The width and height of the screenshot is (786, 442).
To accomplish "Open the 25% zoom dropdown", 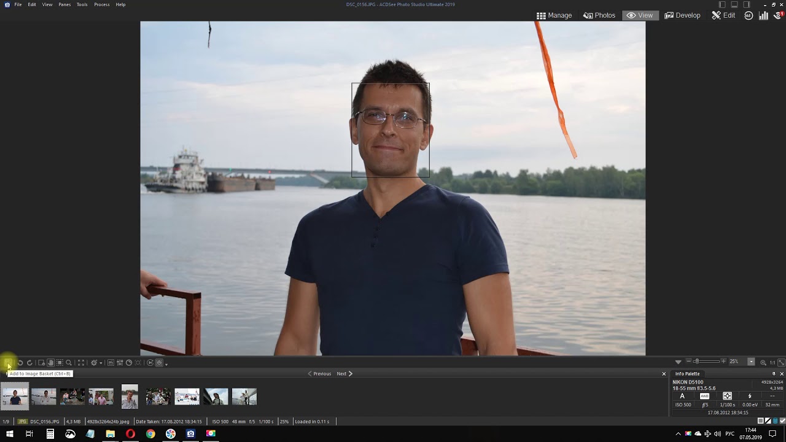I will click(x=751, y=362).
